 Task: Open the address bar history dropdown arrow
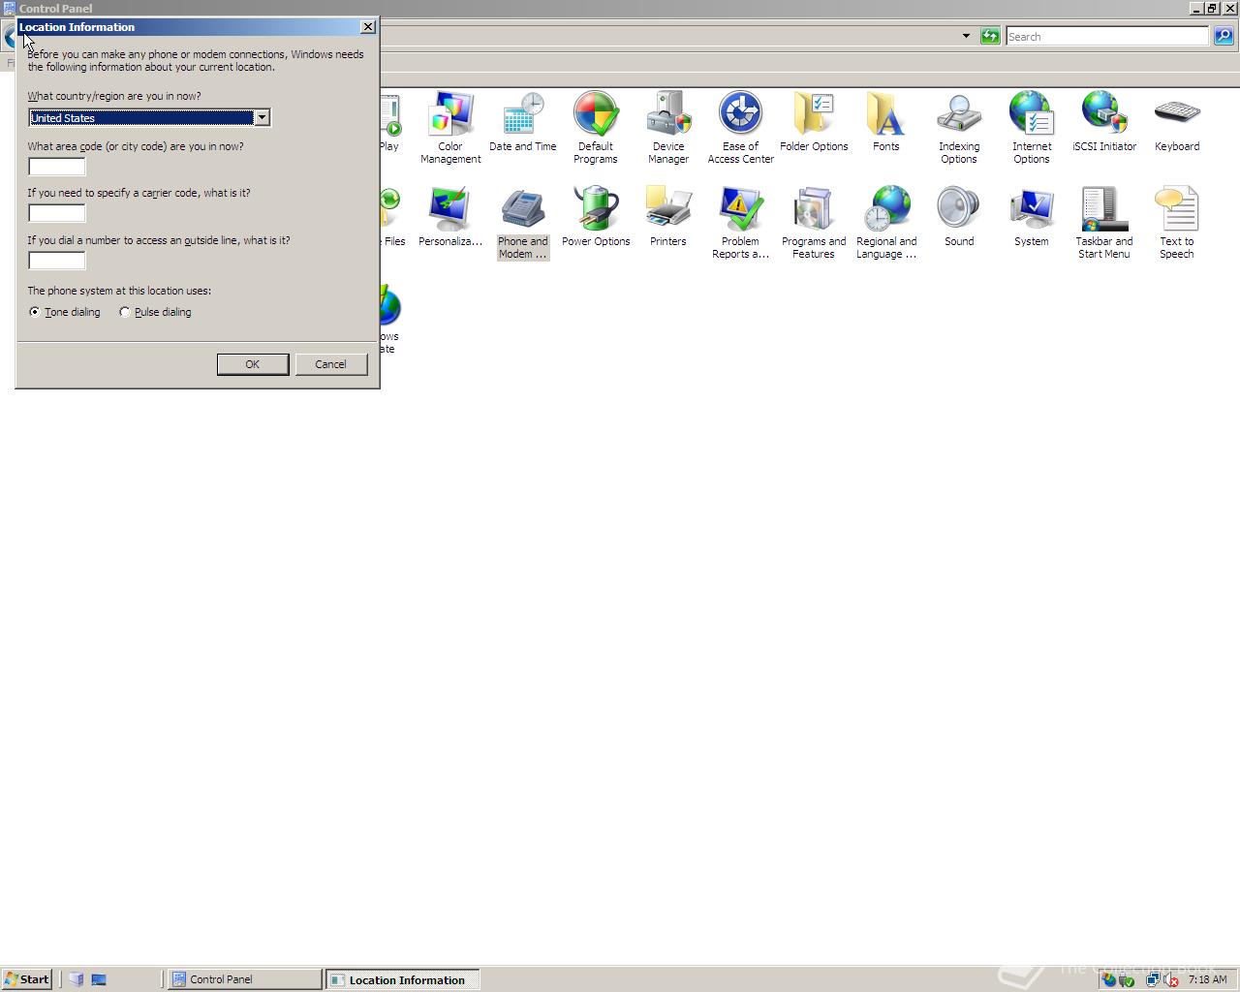[966, 36]
